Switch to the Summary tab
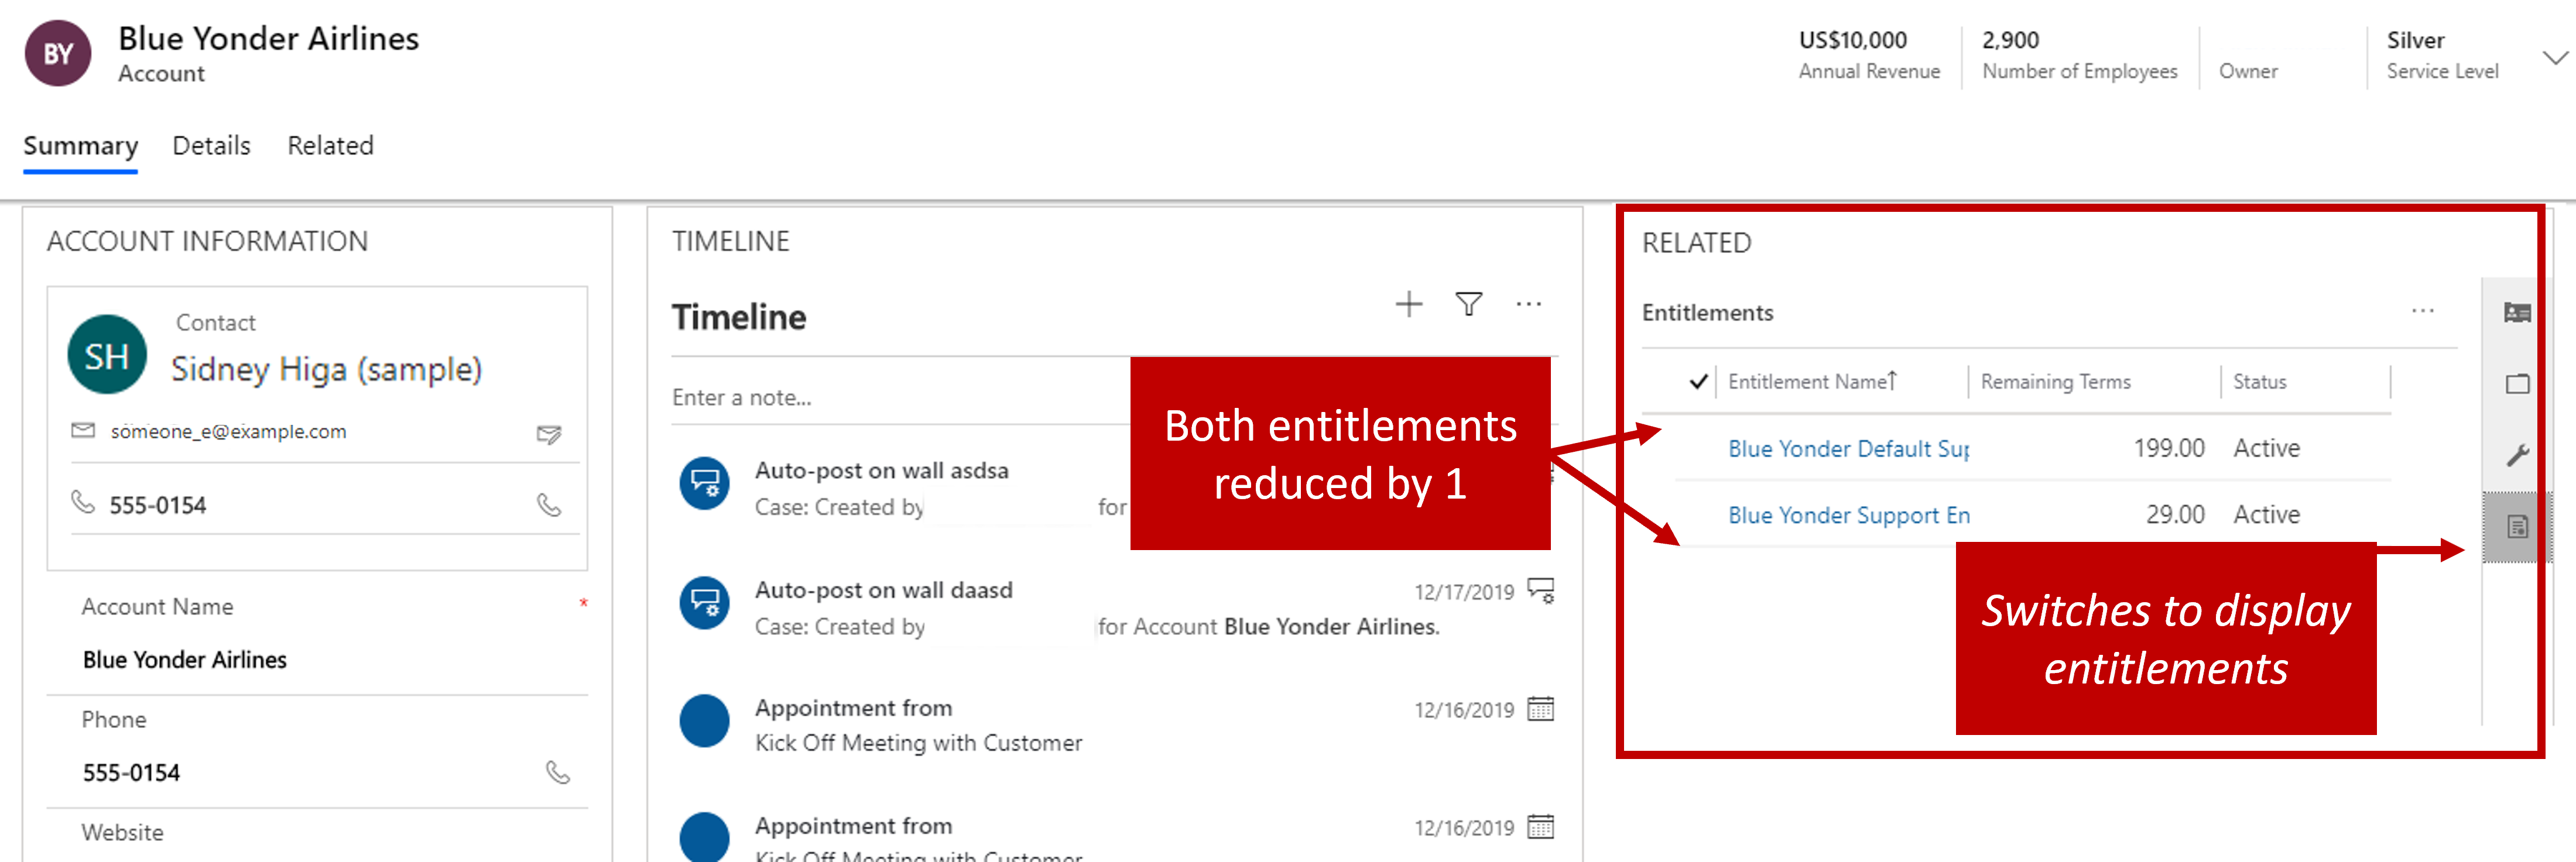 pyautogui.click(x=80, y=146)
